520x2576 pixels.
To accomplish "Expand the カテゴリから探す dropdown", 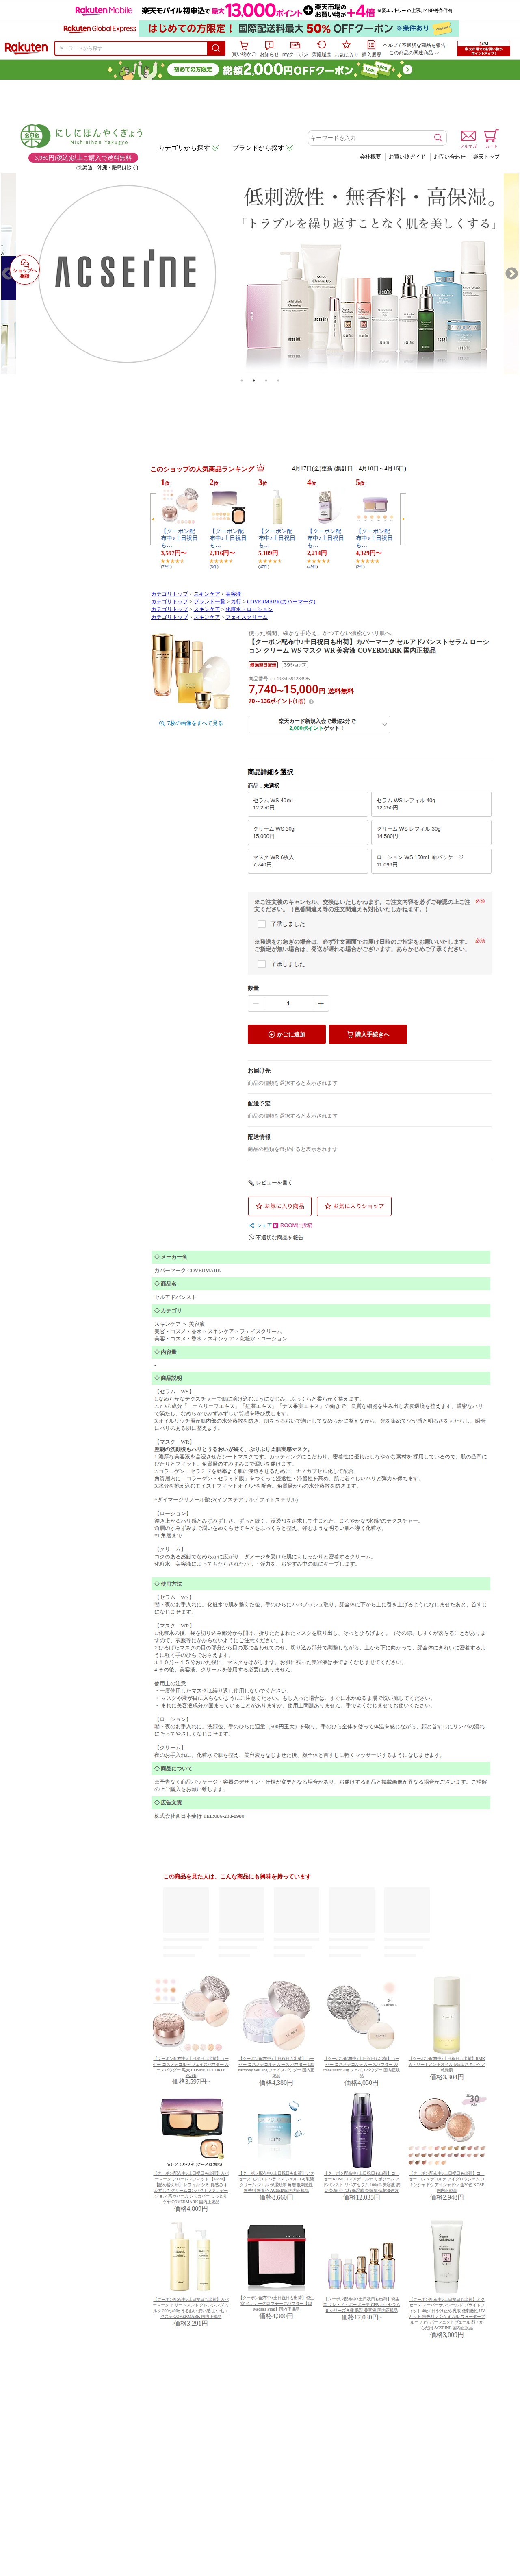I will point(188,148).
